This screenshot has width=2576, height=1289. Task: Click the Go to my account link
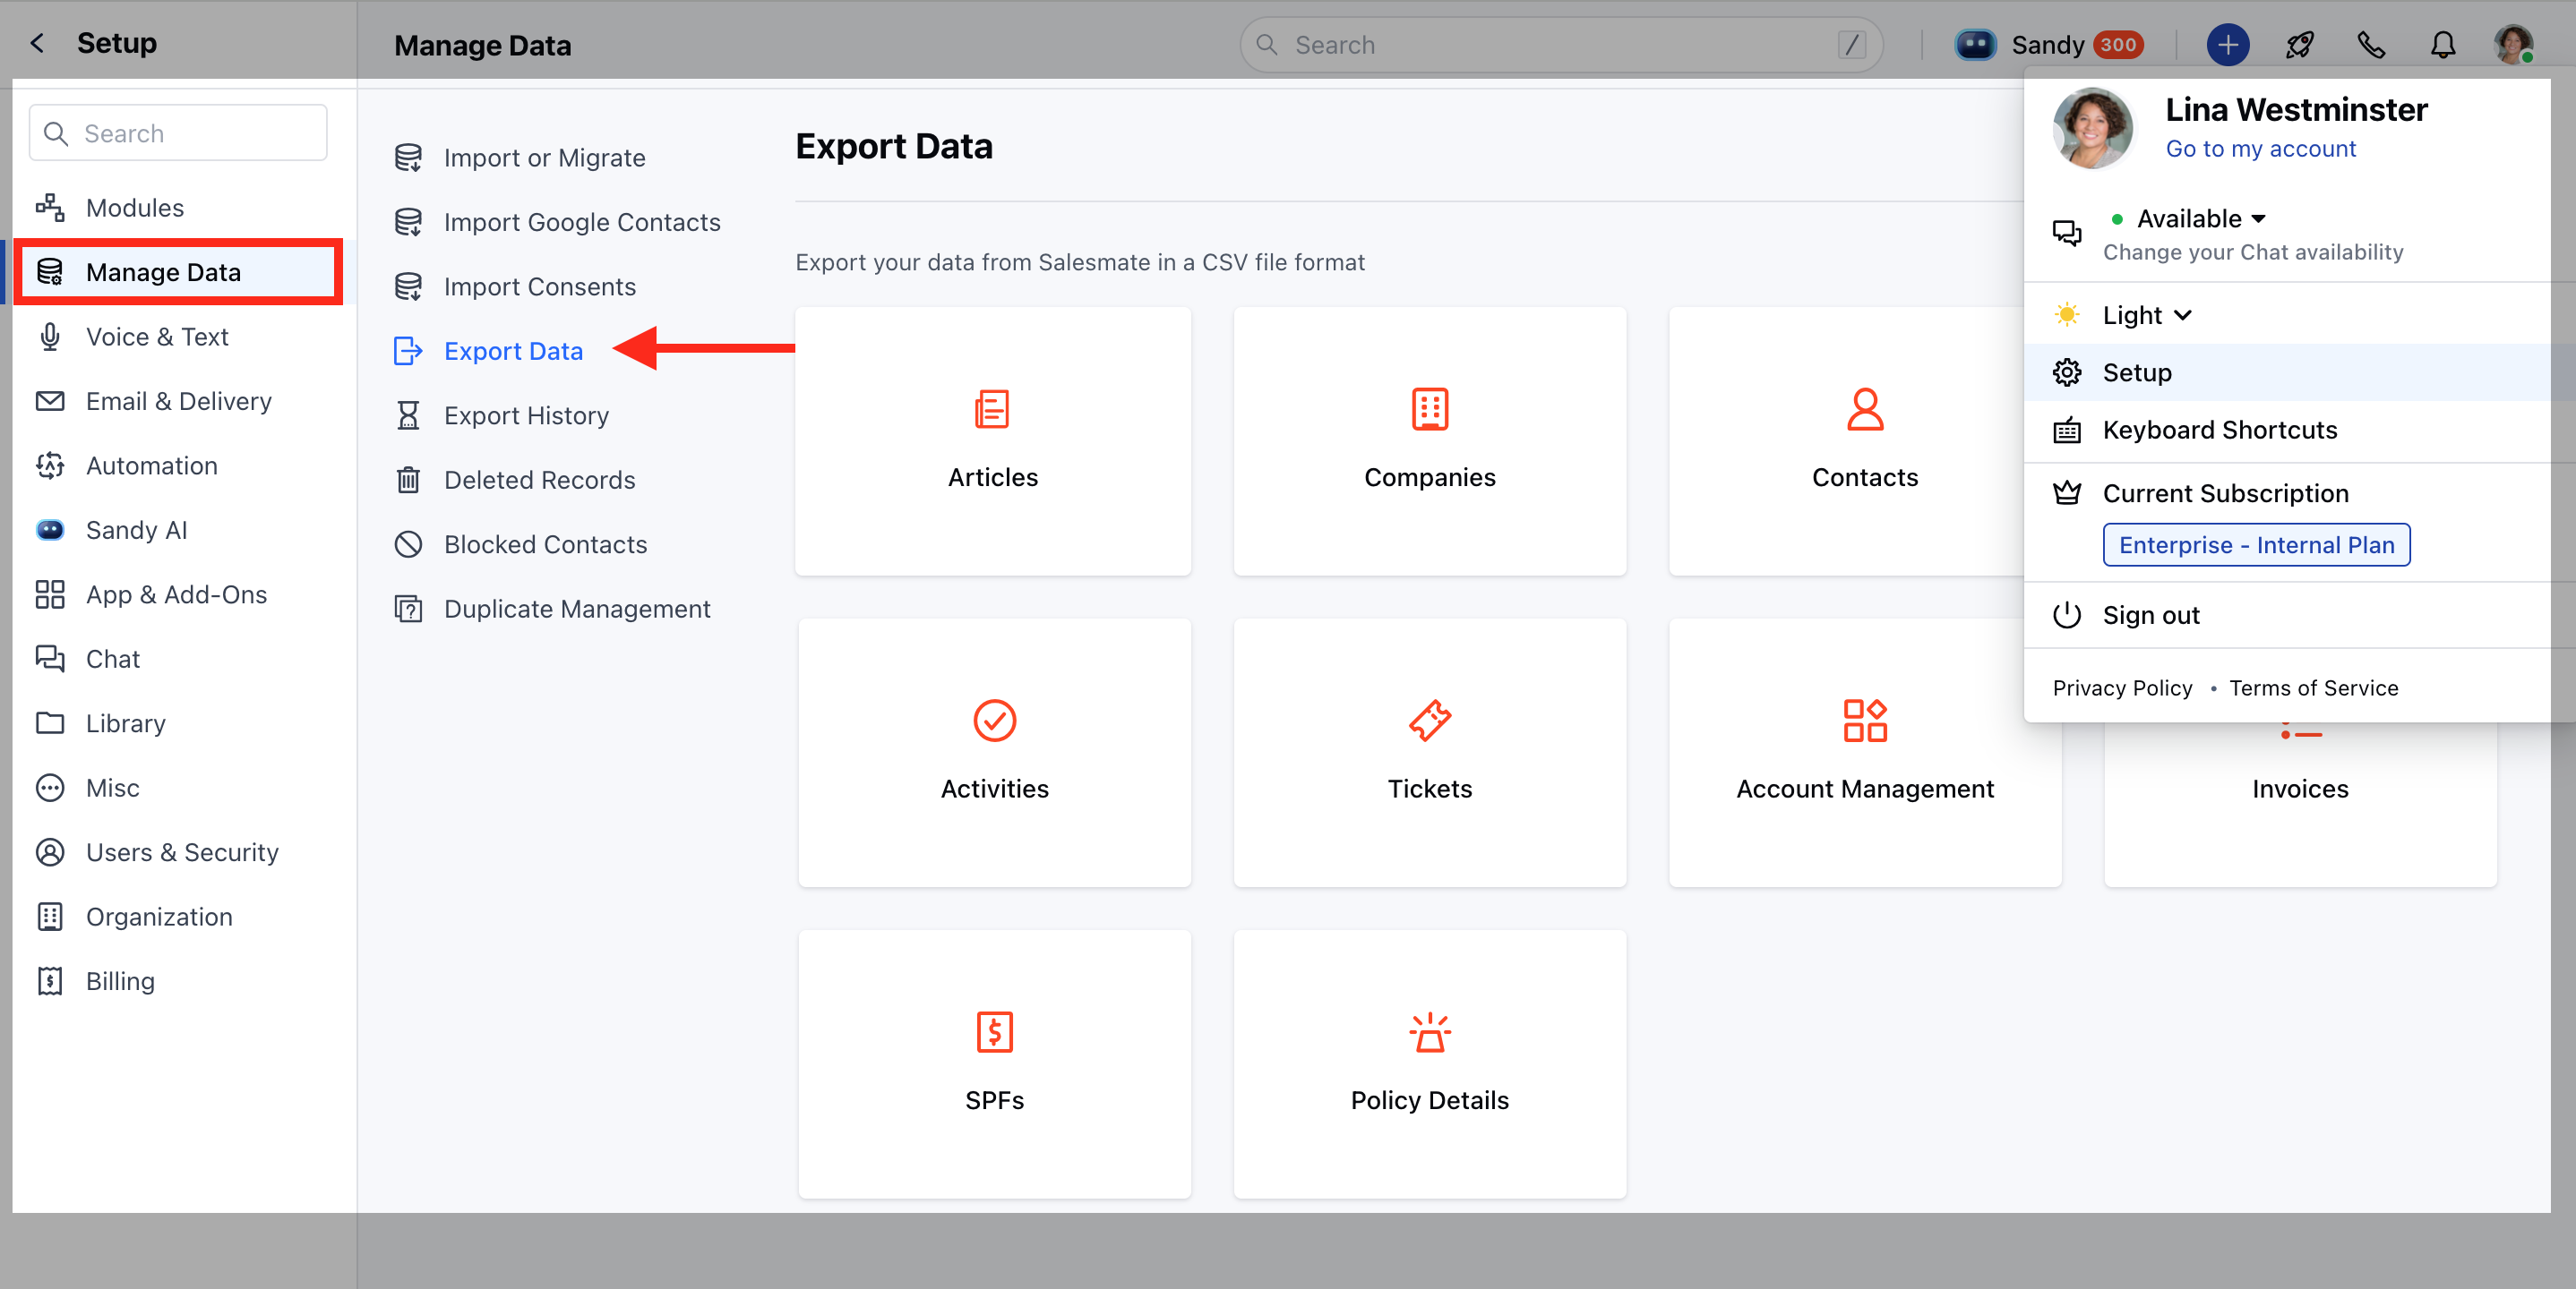pyautogui.click(x=2260, y=149)
